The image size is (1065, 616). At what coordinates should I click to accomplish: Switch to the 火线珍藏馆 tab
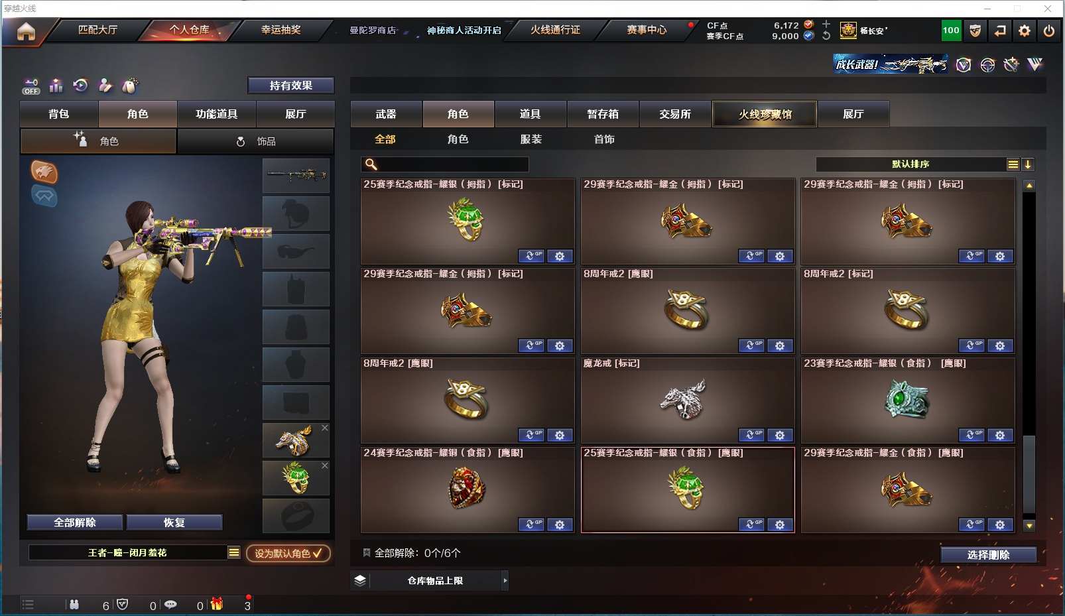point(765,114)
